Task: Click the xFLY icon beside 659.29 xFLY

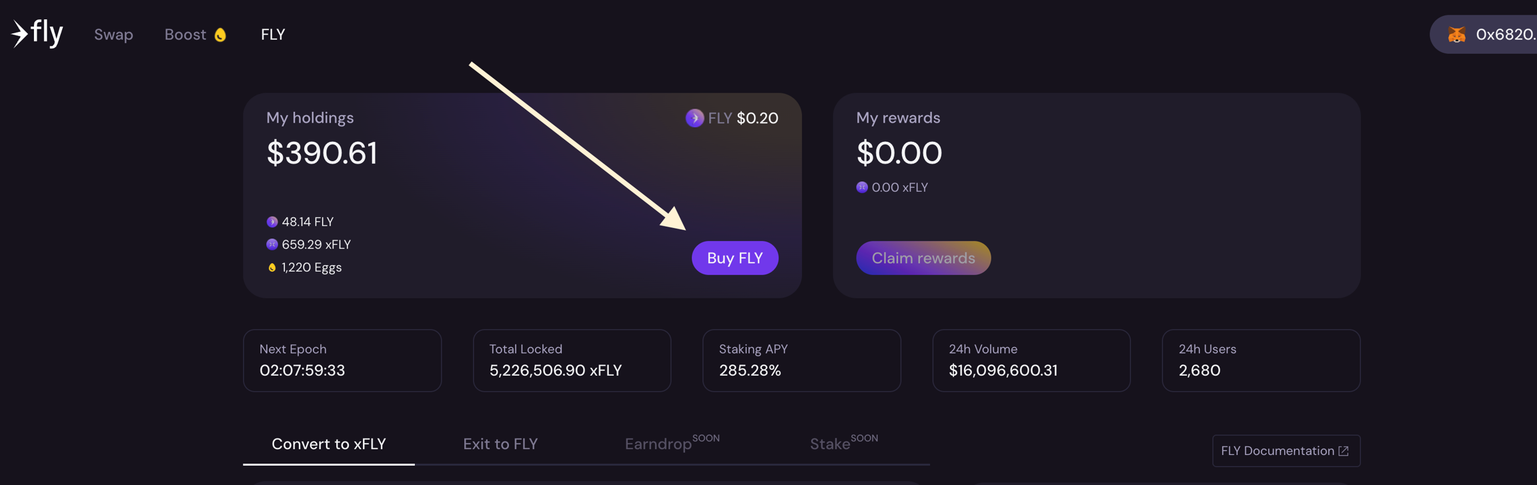Action: coord(272,244)
